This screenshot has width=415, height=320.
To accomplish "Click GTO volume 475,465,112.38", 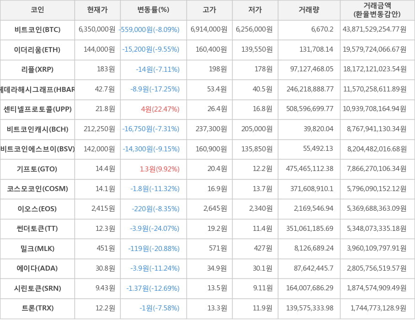I will click(x=310, y=169).
